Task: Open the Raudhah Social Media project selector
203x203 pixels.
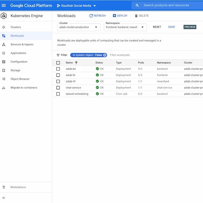Action: (76, 6)
